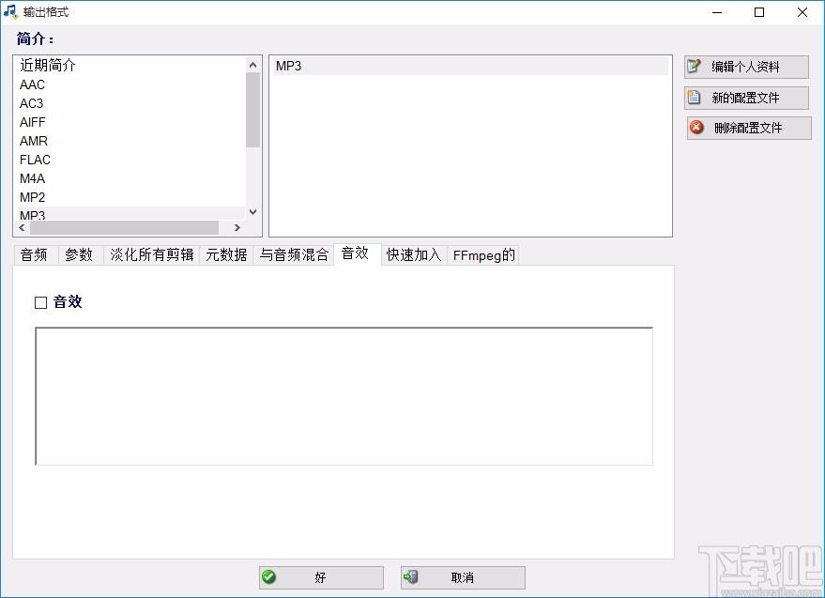Select AAC in the format list
The height and width of the screenshot is (598, 825).
pyautogui.click(x=131, y=84)
